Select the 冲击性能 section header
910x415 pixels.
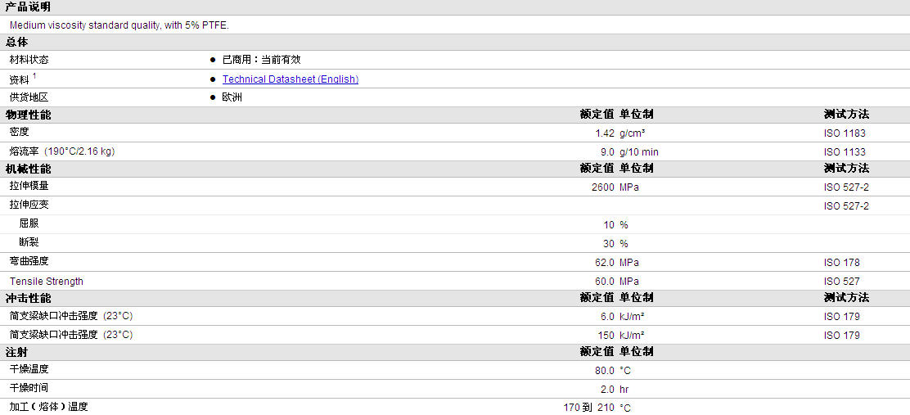tap(28, 298)
